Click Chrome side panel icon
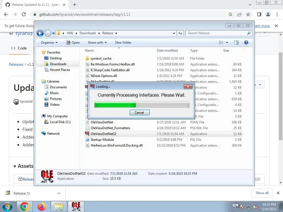Screen dimensions: 283x212 coord(259,14)
